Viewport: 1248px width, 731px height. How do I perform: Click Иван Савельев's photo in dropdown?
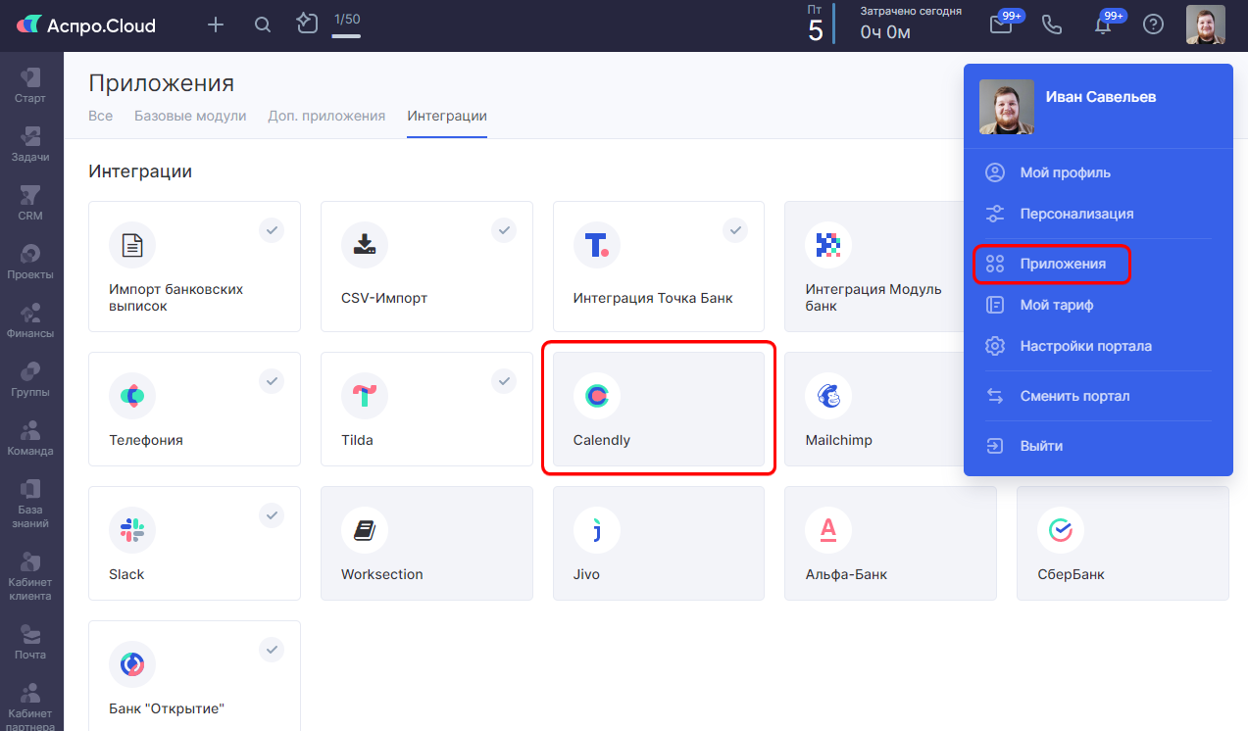pos(1007,107)
